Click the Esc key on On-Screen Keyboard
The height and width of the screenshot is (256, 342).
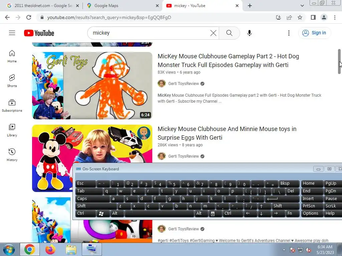click(85, 184)
